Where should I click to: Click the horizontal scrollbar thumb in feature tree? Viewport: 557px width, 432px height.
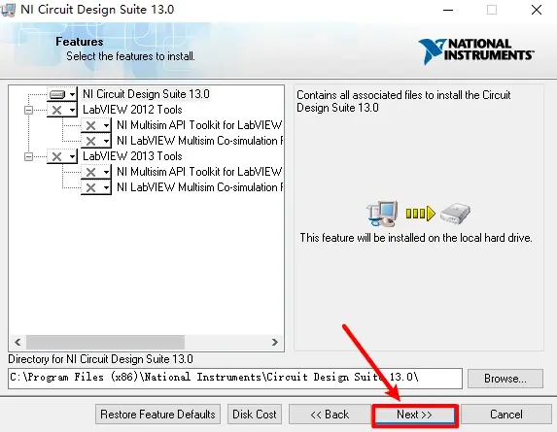click(105, 342)
